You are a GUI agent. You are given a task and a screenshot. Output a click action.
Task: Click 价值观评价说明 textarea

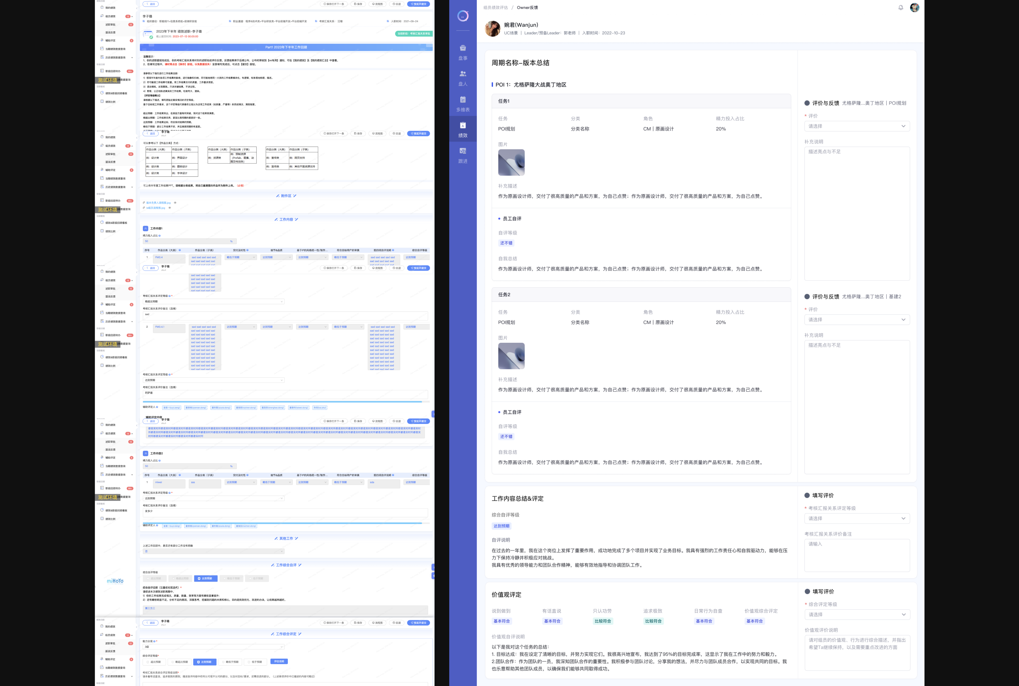857,653
